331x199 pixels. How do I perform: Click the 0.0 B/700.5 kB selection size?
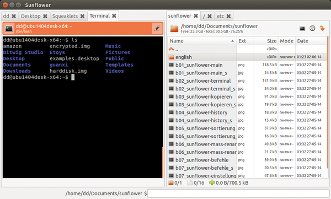point(229,183)
